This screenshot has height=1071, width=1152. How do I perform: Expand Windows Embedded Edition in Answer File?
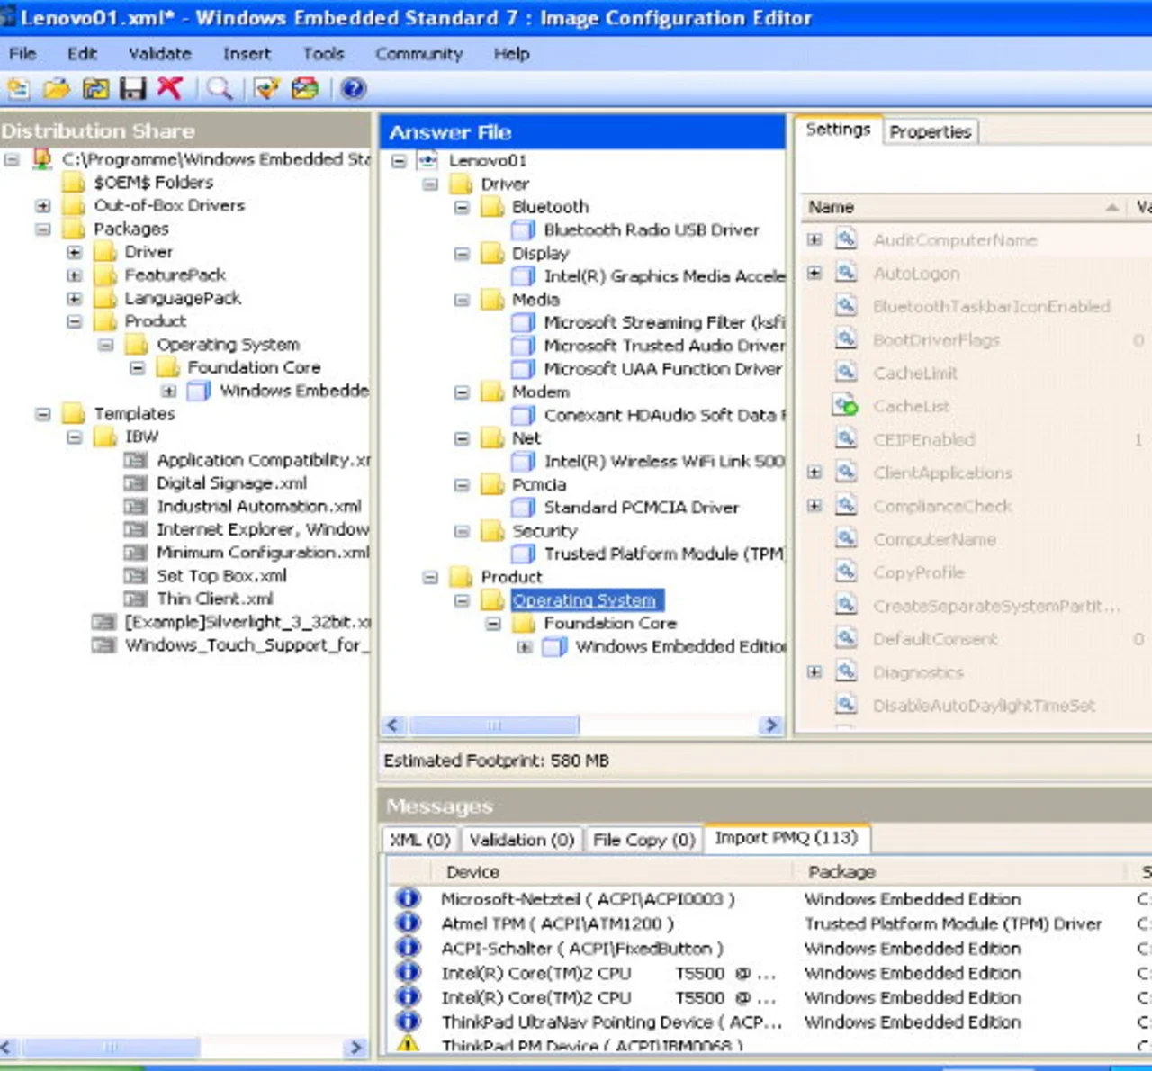tap(525, 647)
